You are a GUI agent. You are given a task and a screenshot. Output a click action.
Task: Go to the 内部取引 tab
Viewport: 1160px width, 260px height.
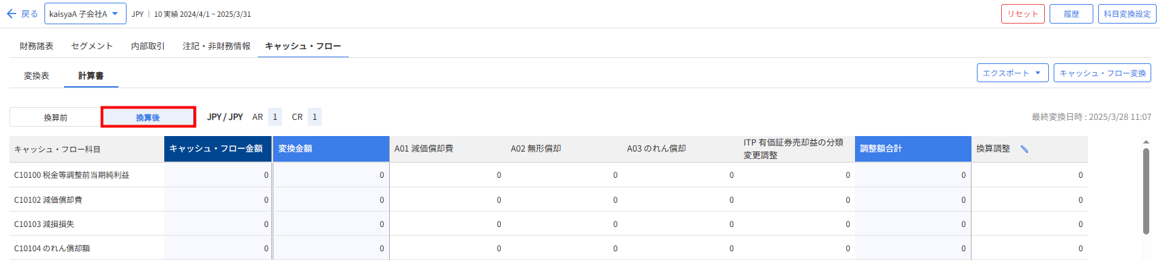tap(148, 46)
